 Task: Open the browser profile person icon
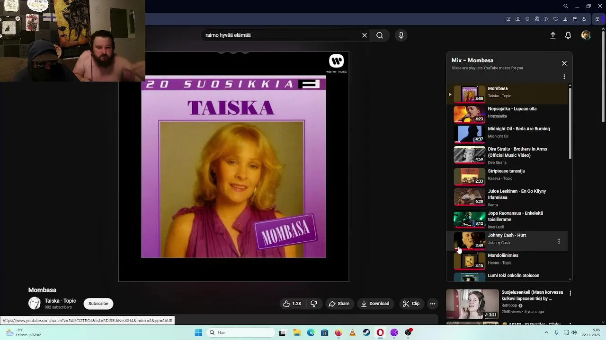click(x=584, y=19)
